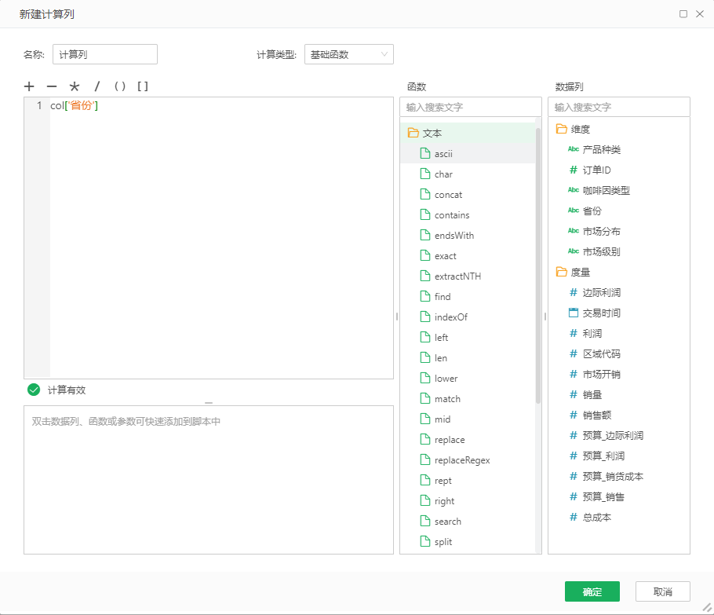Focus the 函数 search box
Image resolution: width=714 pixels, height=615 pixels.
click(470, 107)
